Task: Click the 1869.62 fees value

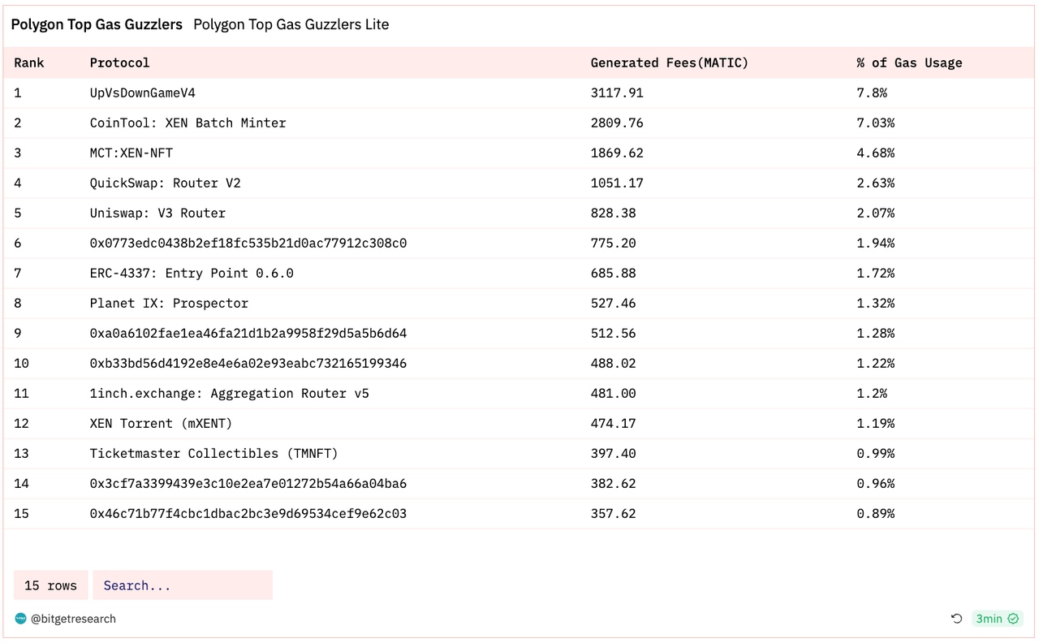Action: [617, 153]
